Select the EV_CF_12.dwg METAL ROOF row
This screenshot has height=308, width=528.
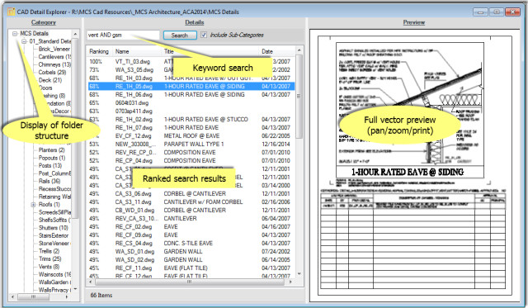coord(191,135)
